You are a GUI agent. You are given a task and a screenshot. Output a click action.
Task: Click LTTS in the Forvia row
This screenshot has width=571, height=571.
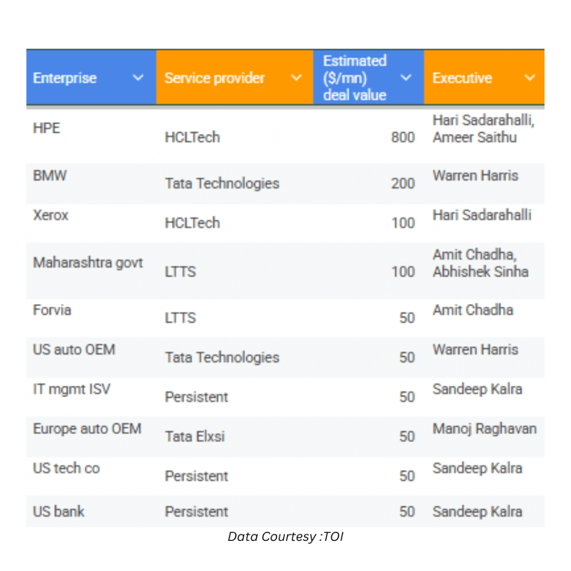(x=180, y=318)
